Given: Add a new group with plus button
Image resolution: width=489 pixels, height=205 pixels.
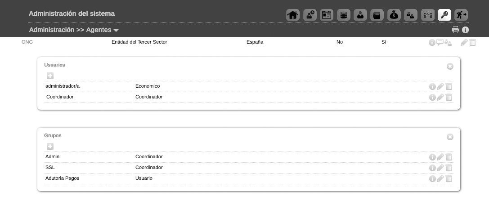Looking at the screenshot, I should tap(50, 147).
